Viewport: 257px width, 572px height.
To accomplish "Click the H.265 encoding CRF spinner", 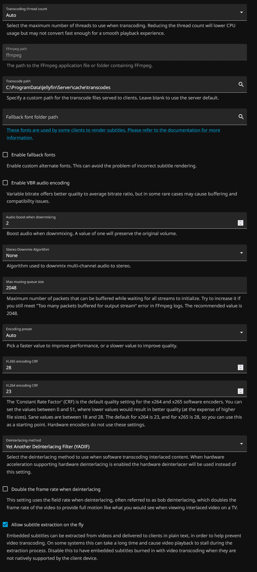I will tap(241, 367).
